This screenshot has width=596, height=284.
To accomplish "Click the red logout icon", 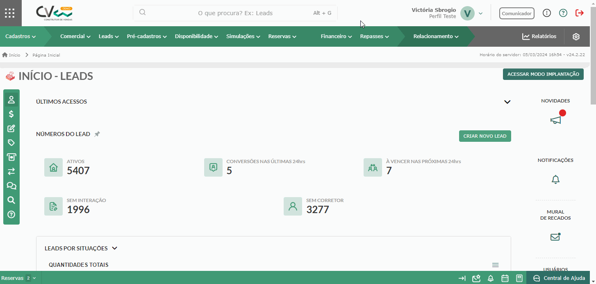I will (x=580, y=13).
